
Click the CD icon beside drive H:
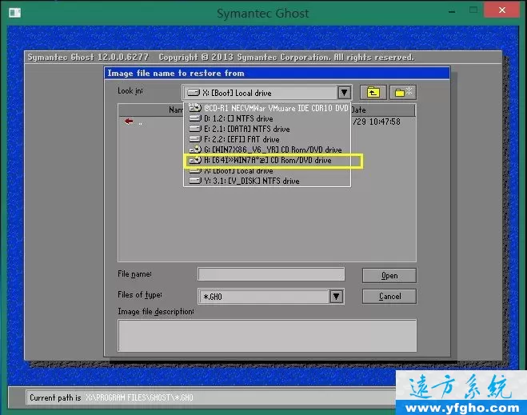(x=194, y=161)
